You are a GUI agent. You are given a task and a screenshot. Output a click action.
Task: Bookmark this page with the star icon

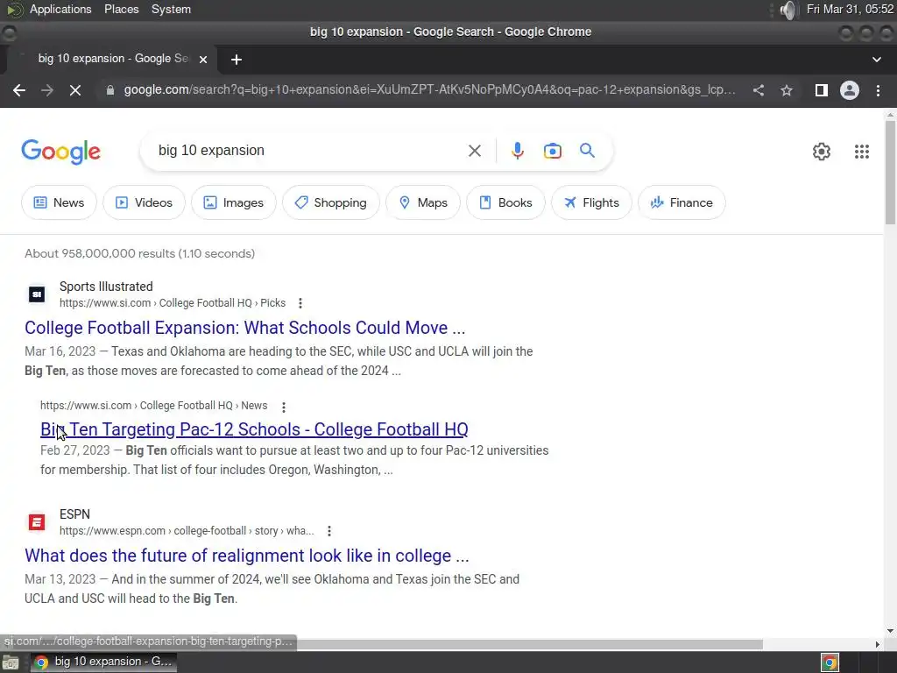[x=787, y=90]
